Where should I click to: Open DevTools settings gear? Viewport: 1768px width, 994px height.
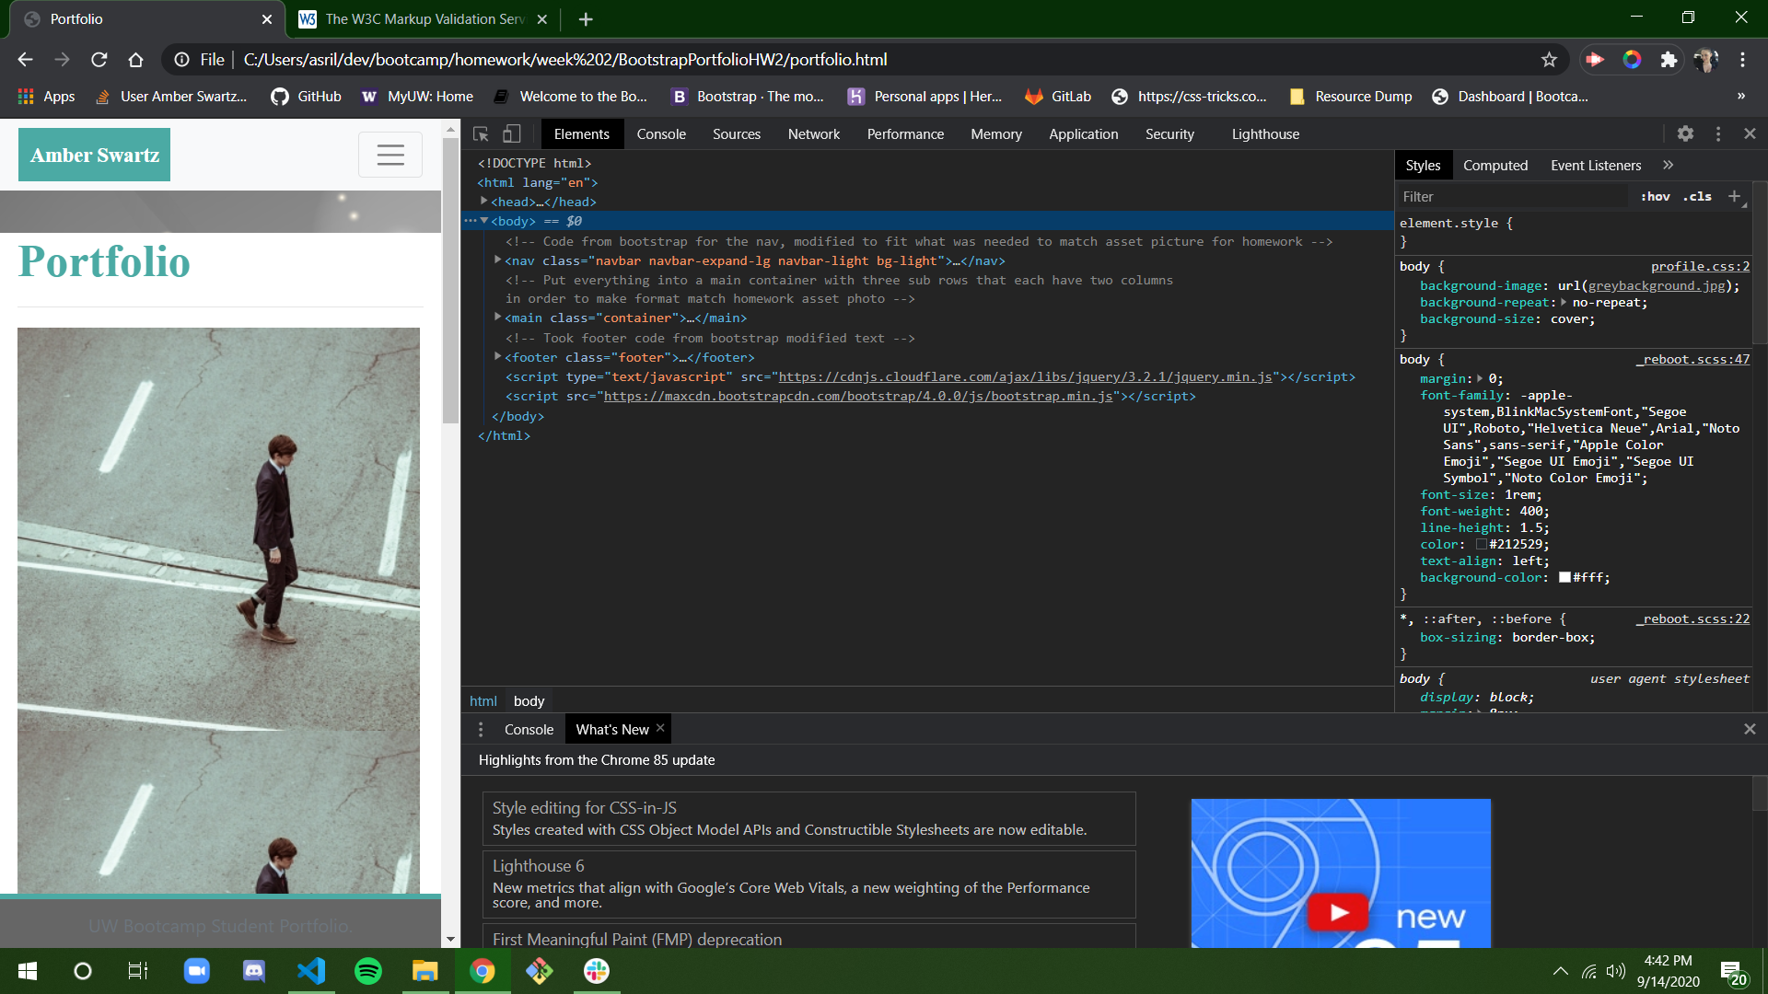[x=1685, y=134]
